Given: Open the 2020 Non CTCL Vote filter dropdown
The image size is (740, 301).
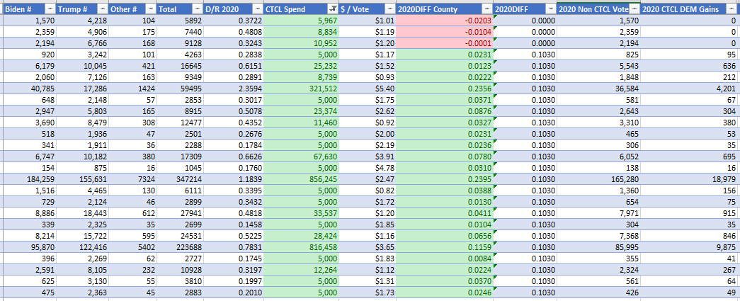Looking at the screenshot, I should pyautogui.click(x=634, y=9).
